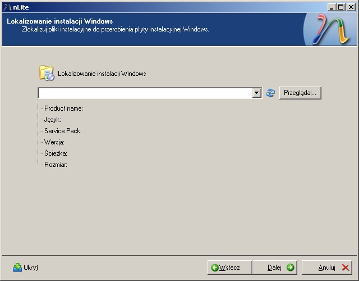
Task: Click inside the installation path field
Action: click(x=145, y=93)
